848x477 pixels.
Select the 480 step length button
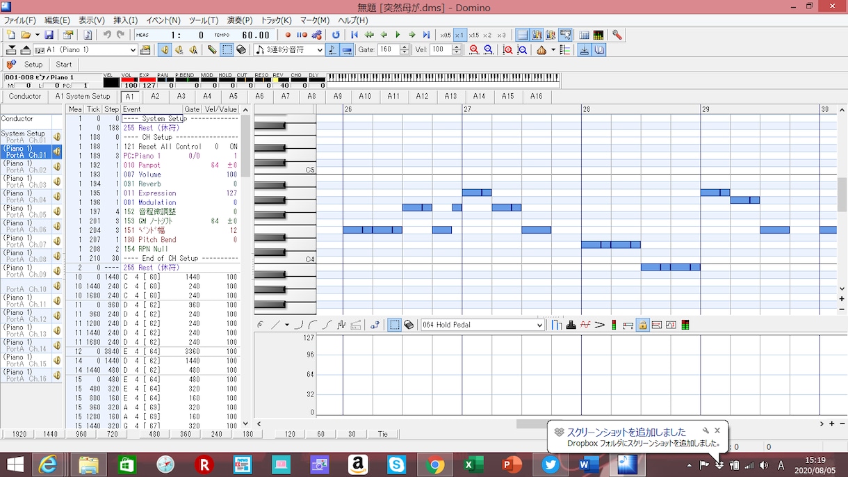pyautogui.click(x=155, y=434)
